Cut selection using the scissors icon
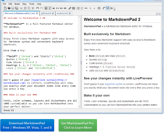Screen dimensions: 167x132 pyautogui.click(x=22, y=8)
